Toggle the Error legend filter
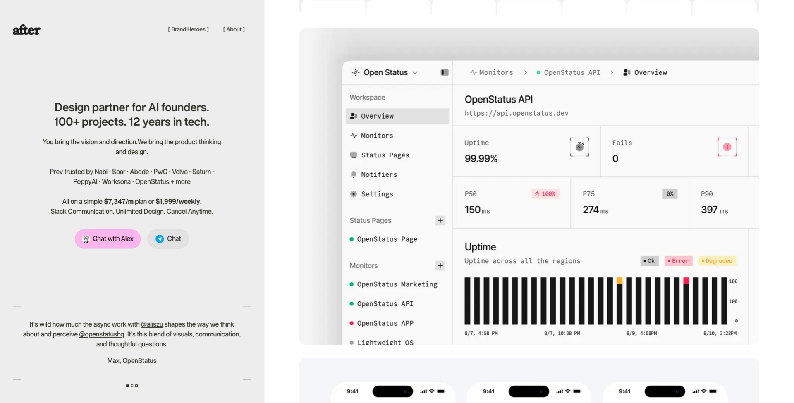 point(678,261)
